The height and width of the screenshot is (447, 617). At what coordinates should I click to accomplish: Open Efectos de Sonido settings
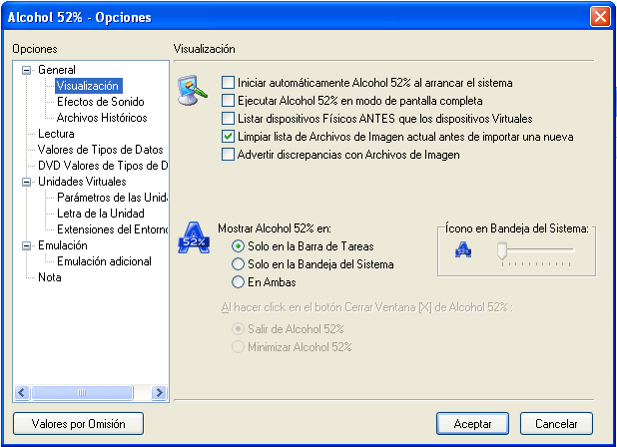[101, 102]
